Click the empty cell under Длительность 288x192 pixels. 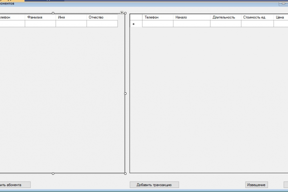pos(226,24)
